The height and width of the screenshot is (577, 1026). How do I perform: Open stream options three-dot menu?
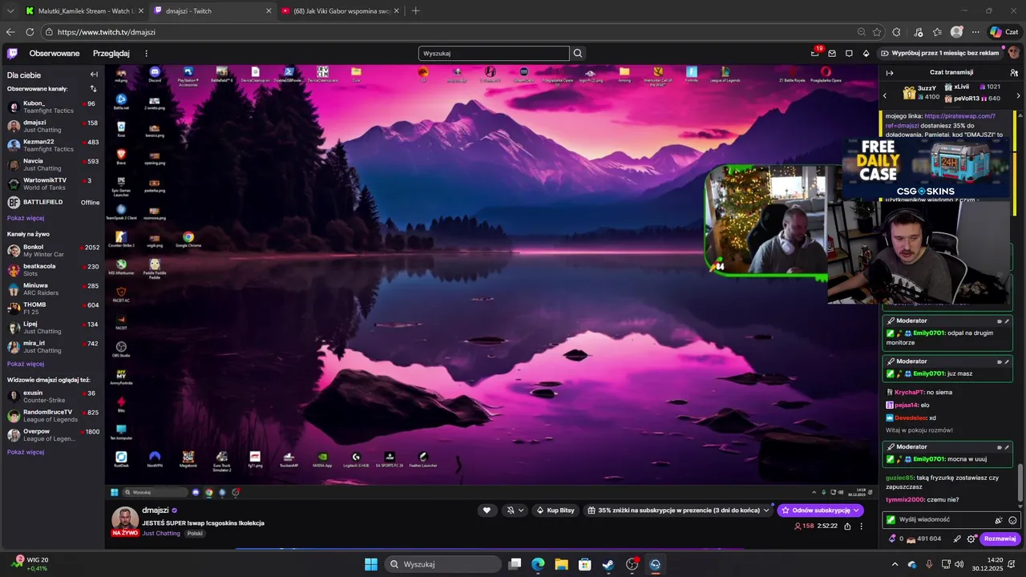click(862, 527)
